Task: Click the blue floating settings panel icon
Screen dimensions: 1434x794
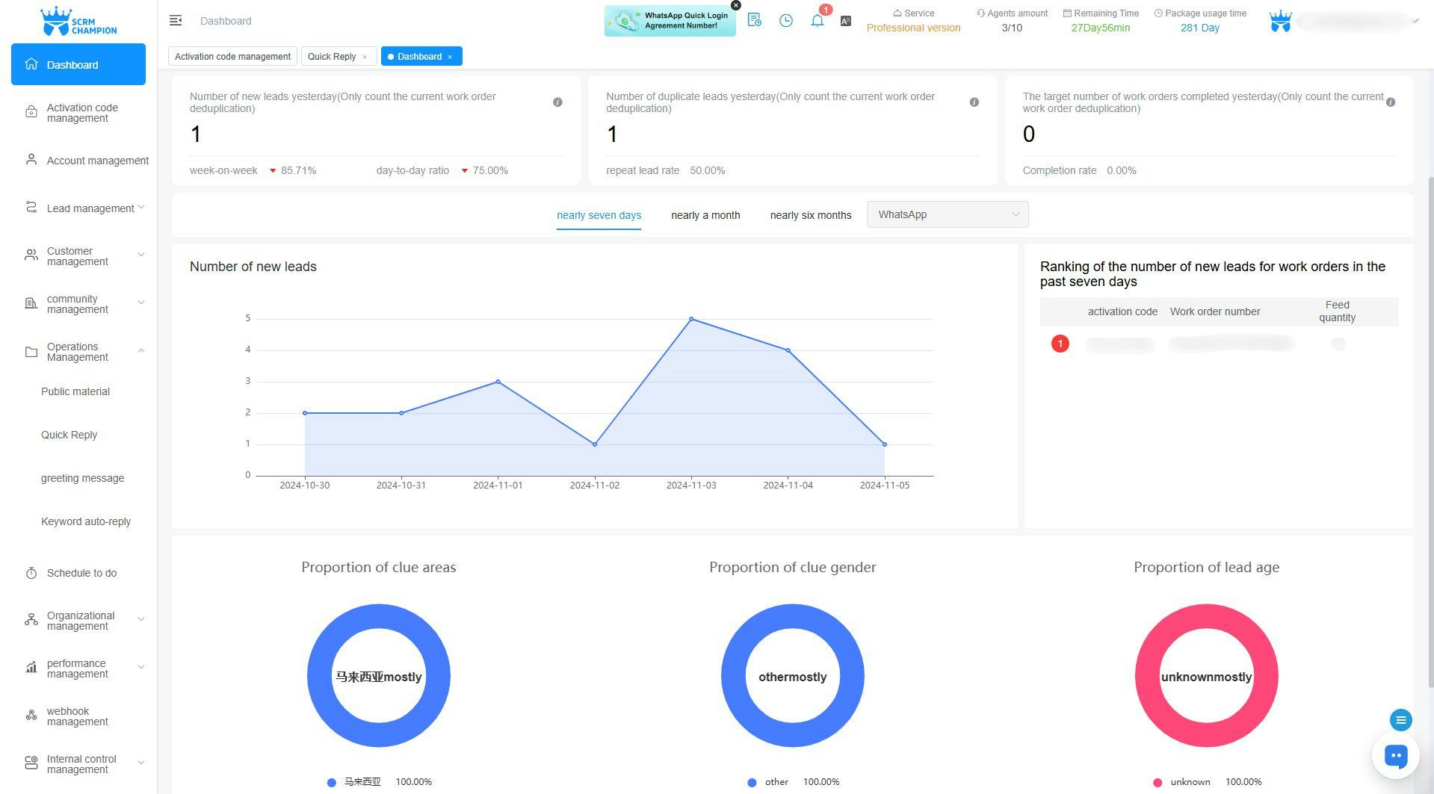Action: [x=1400, y=719]
